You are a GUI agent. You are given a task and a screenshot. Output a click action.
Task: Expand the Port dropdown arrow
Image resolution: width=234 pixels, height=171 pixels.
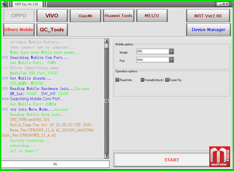click(172, 60)
